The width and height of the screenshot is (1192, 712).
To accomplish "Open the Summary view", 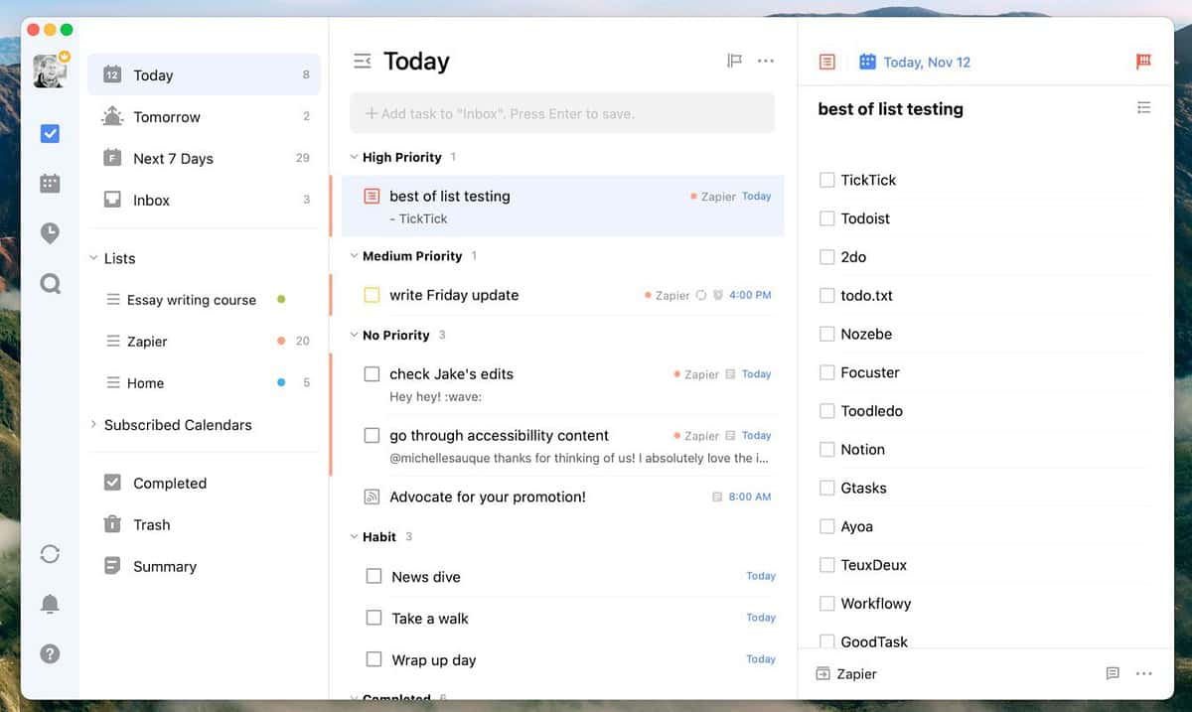I will (x=204, y=566).
